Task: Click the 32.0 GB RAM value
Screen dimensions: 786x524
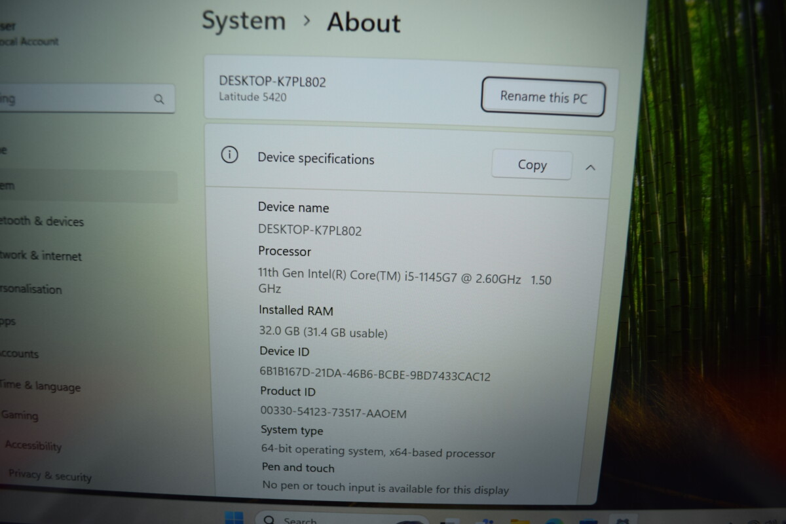Action: (324, 332)
